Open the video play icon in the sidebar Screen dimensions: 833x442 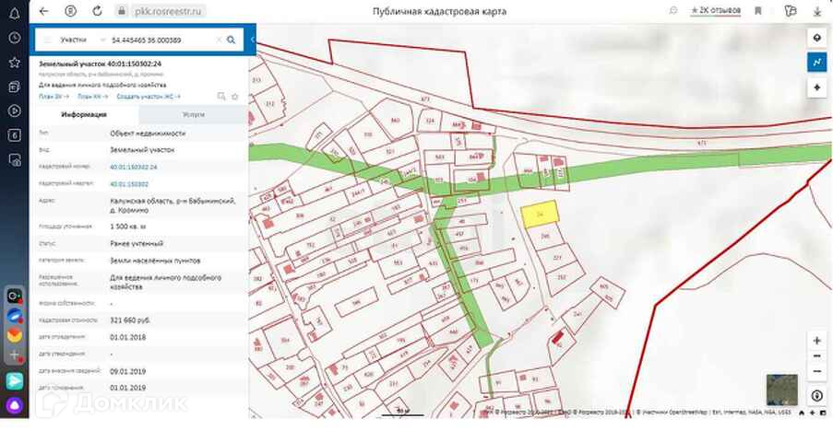point(15,110)
